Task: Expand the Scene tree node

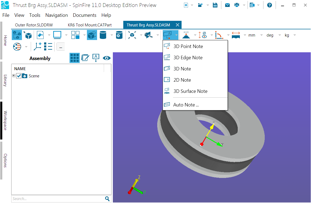Action: [14, 76]
